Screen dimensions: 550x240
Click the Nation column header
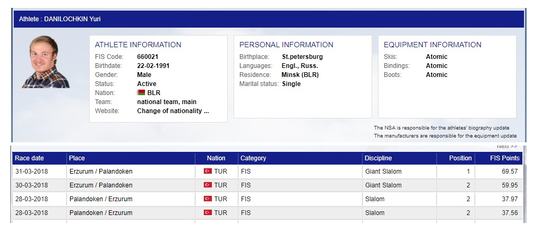click(217, 158)
